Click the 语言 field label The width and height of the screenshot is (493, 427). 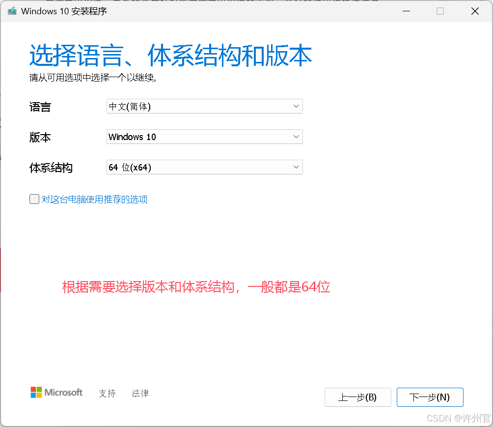click(40, 107)
